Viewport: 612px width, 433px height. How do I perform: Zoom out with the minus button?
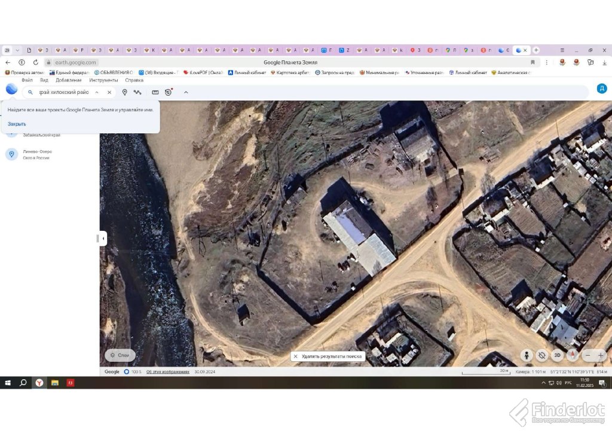[x=588, y=355]
